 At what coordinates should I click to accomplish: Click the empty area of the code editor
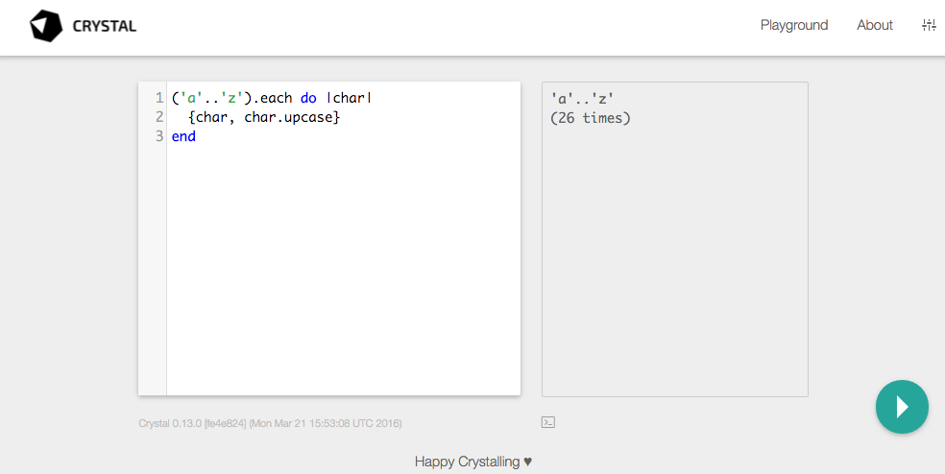343,269
